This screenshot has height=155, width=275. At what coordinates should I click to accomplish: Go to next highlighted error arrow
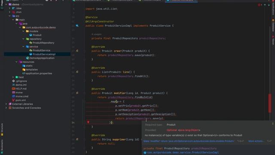269,5
